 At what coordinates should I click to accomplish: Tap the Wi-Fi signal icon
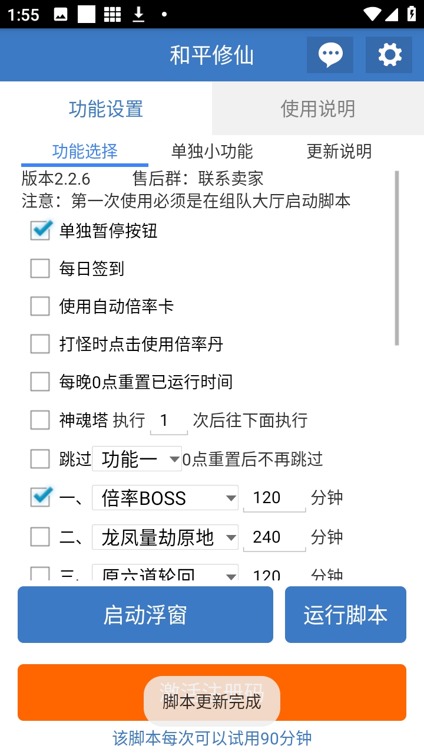click(x=372, y=15)
